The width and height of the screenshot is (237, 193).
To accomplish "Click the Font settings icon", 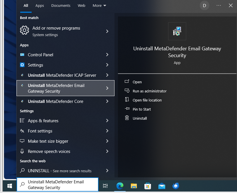I will [x=22, y=131].
